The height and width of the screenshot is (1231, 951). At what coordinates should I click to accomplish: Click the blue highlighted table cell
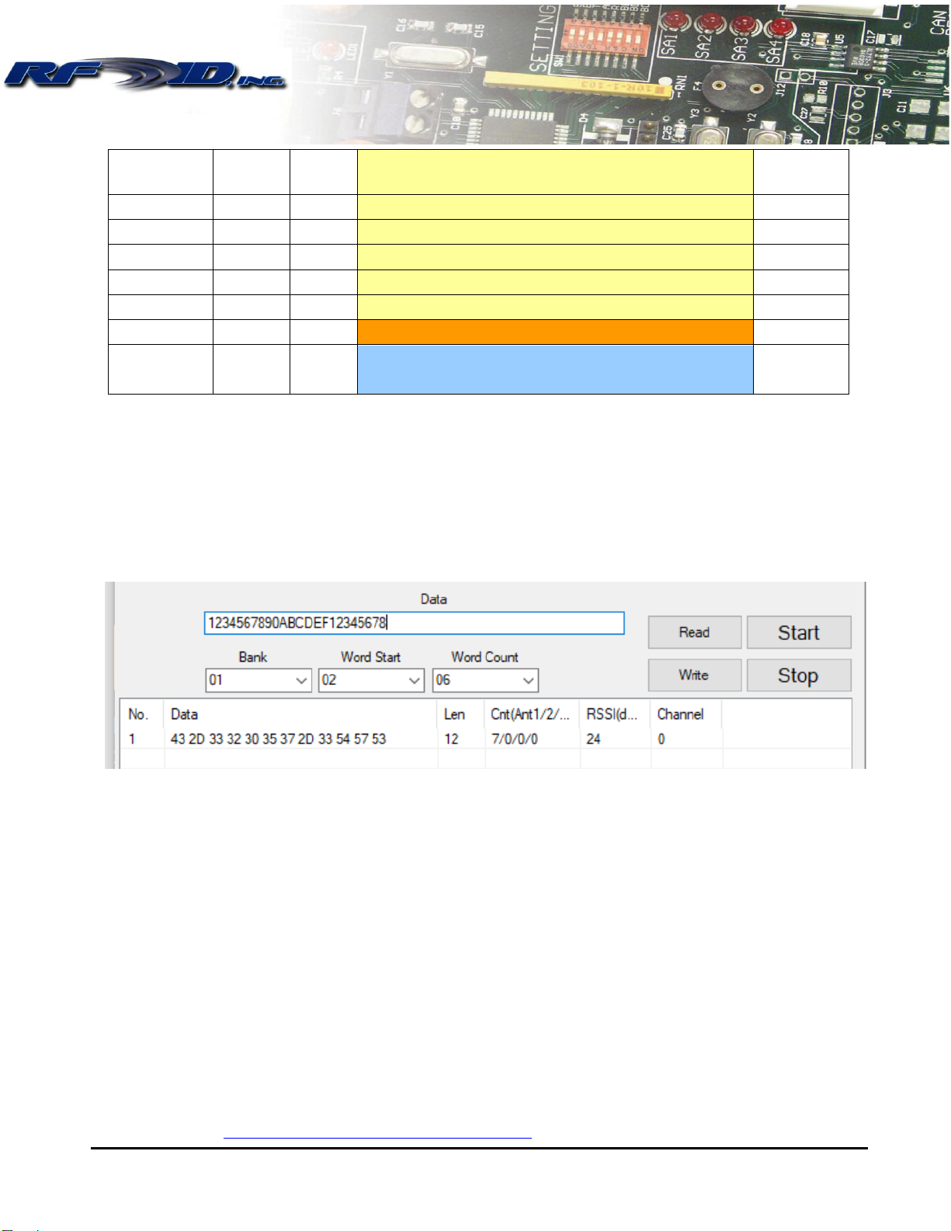(x=554, y=370)
